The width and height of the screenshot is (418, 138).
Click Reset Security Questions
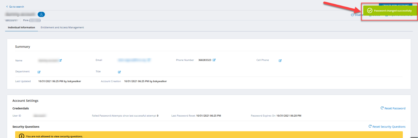coord(387,126)
